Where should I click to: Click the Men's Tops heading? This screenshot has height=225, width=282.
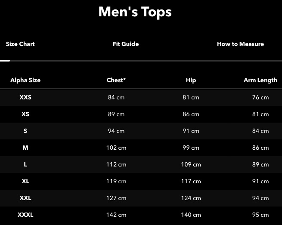(135, 12)
